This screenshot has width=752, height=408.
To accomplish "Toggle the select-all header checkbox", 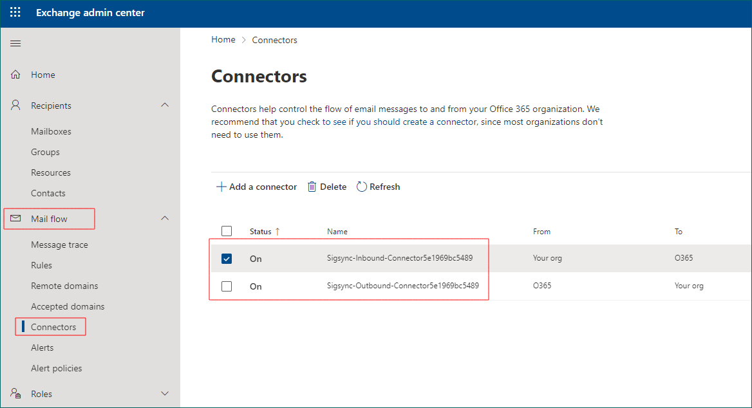I will (227, 231).
